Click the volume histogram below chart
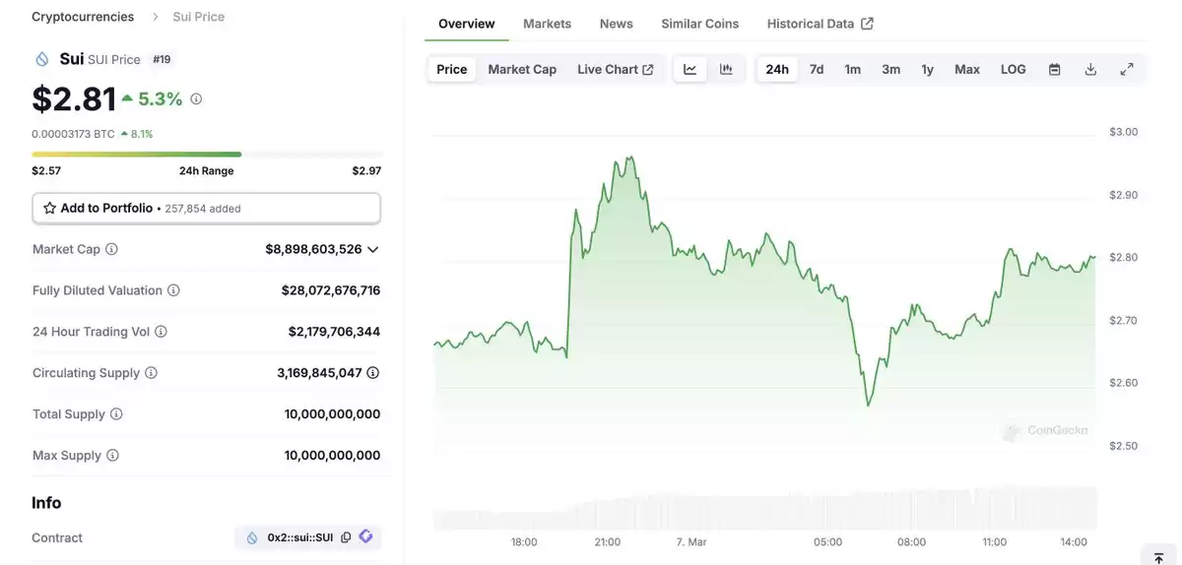Viewport: 1182px width, 565px height. point(764,509)
